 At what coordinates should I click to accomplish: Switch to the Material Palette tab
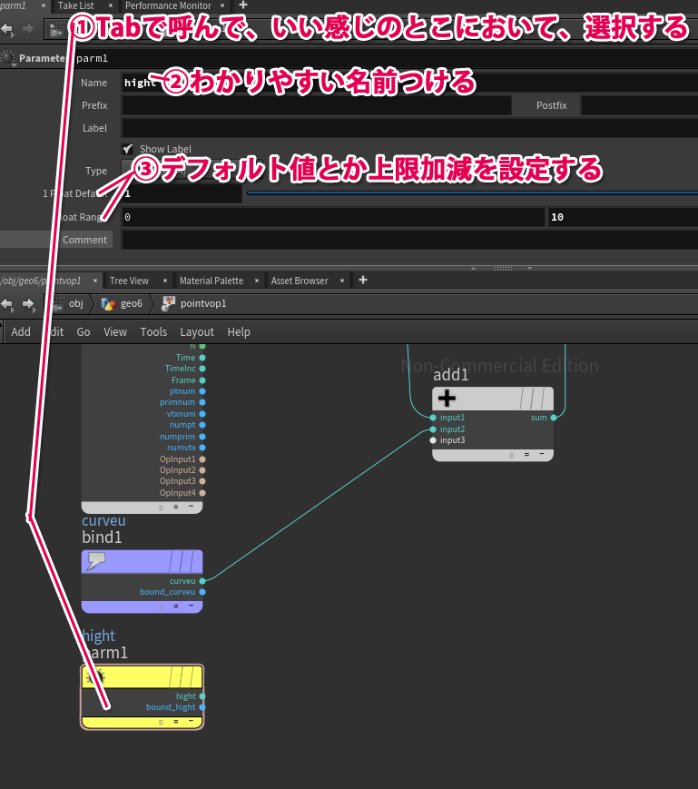(211, 281)
